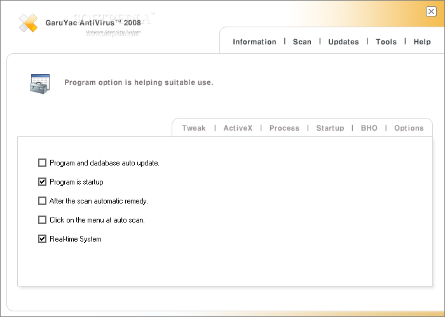The height and width of the screenshot is (317, 445).
Task: Click the GaruYac AntiVirus logo icon
Action: (x=28, y=23)
